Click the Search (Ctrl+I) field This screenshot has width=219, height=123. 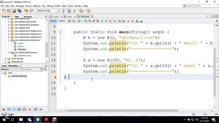201,6
